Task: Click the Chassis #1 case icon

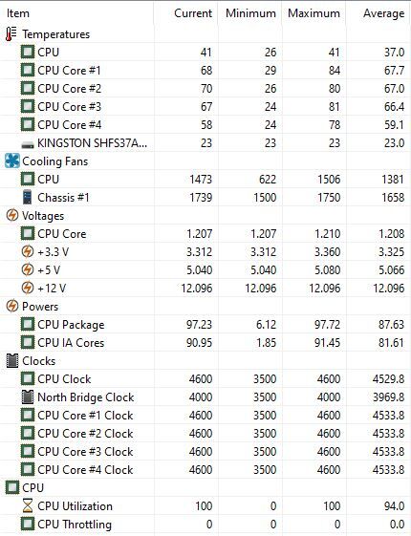Action: pos(28,197)
